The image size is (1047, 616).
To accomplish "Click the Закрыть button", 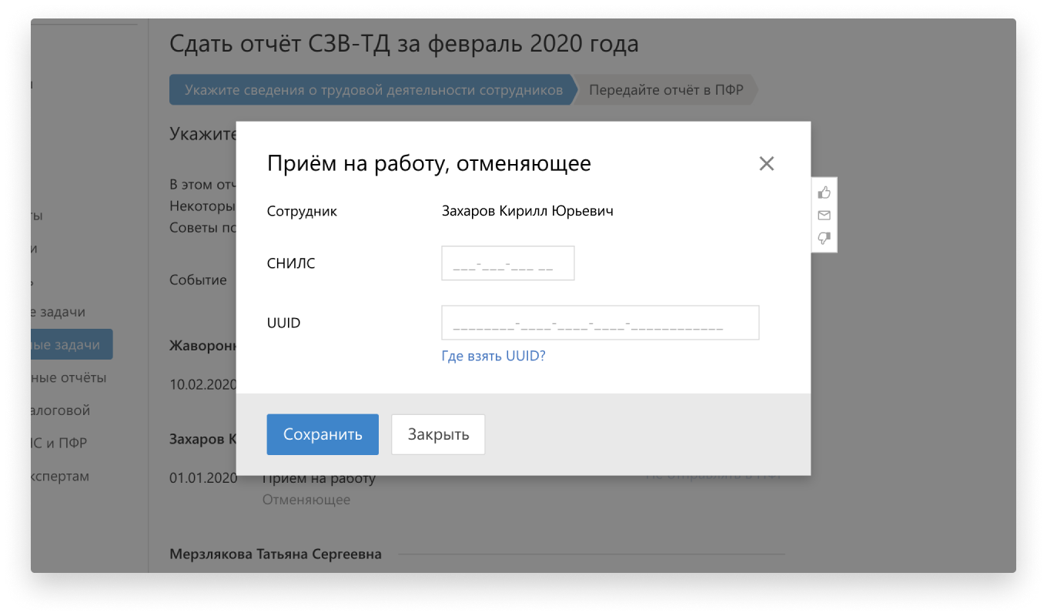I will tap(438, 434).
